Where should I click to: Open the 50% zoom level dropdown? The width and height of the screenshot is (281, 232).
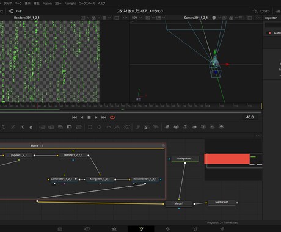[137, 18]
